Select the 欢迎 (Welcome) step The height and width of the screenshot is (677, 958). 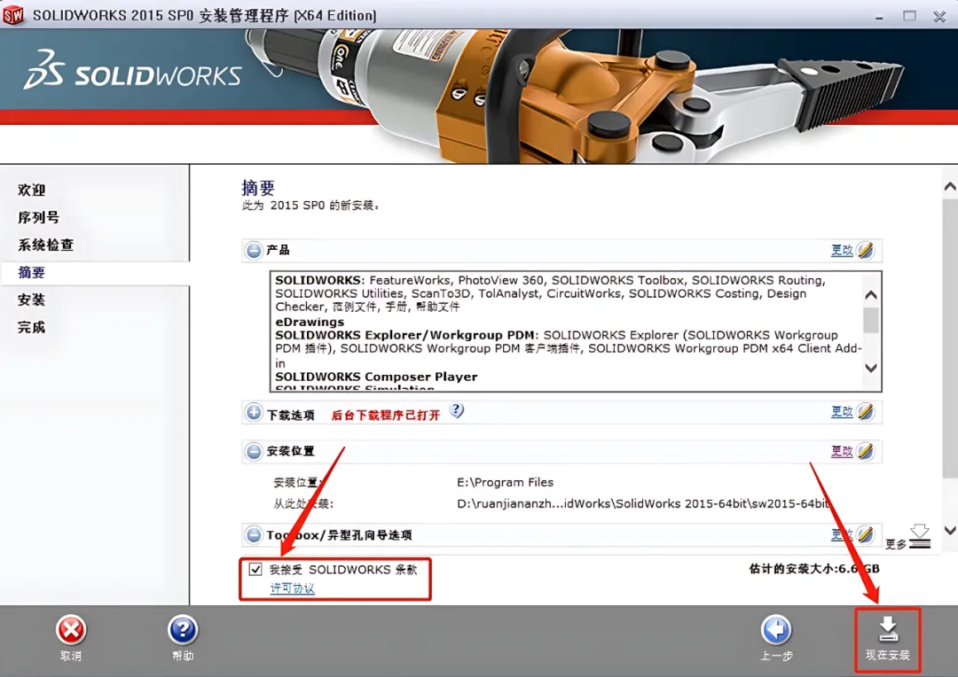tap(32, 190)
